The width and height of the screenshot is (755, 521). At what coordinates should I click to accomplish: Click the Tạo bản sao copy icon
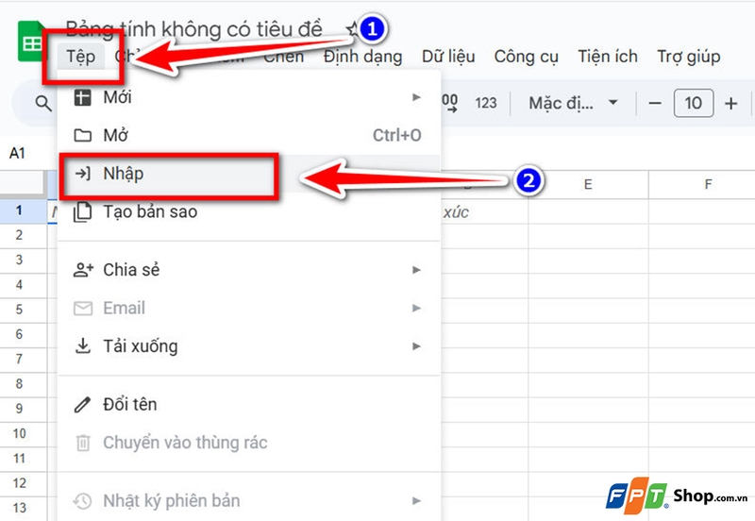[x=82, y=211]
